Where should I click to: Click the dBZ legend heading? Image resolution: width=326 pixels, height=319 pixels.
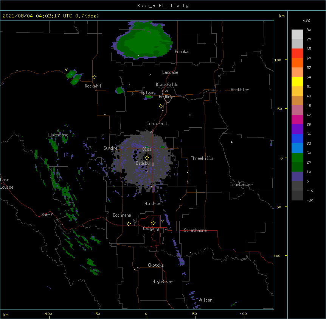click(306, 20)
